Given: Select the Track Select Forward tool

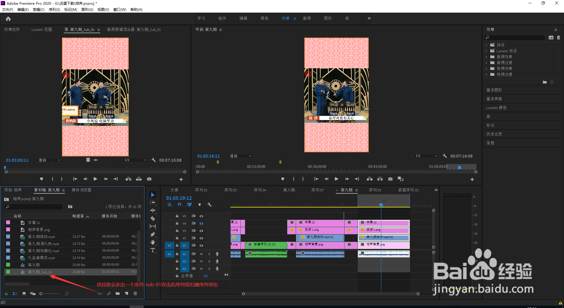Looking at the screenshot, I should 153,202.
